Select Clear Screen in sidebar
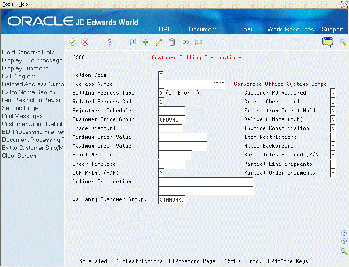The height and width of the screenshot is (267, 349). click(19, 156)
